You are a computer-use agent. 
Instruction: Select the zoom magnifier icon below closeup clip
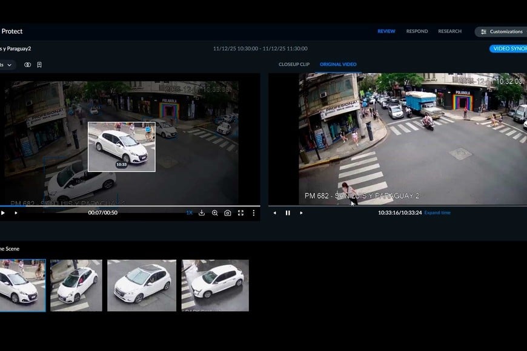pos(214,213)
